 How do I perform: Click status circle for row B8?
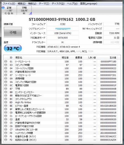click(x=6, y=92)
